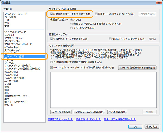163x135 pixels.
Task: Select 安全でない可能性のある場所からのファイル option
Action: (72, 24)
